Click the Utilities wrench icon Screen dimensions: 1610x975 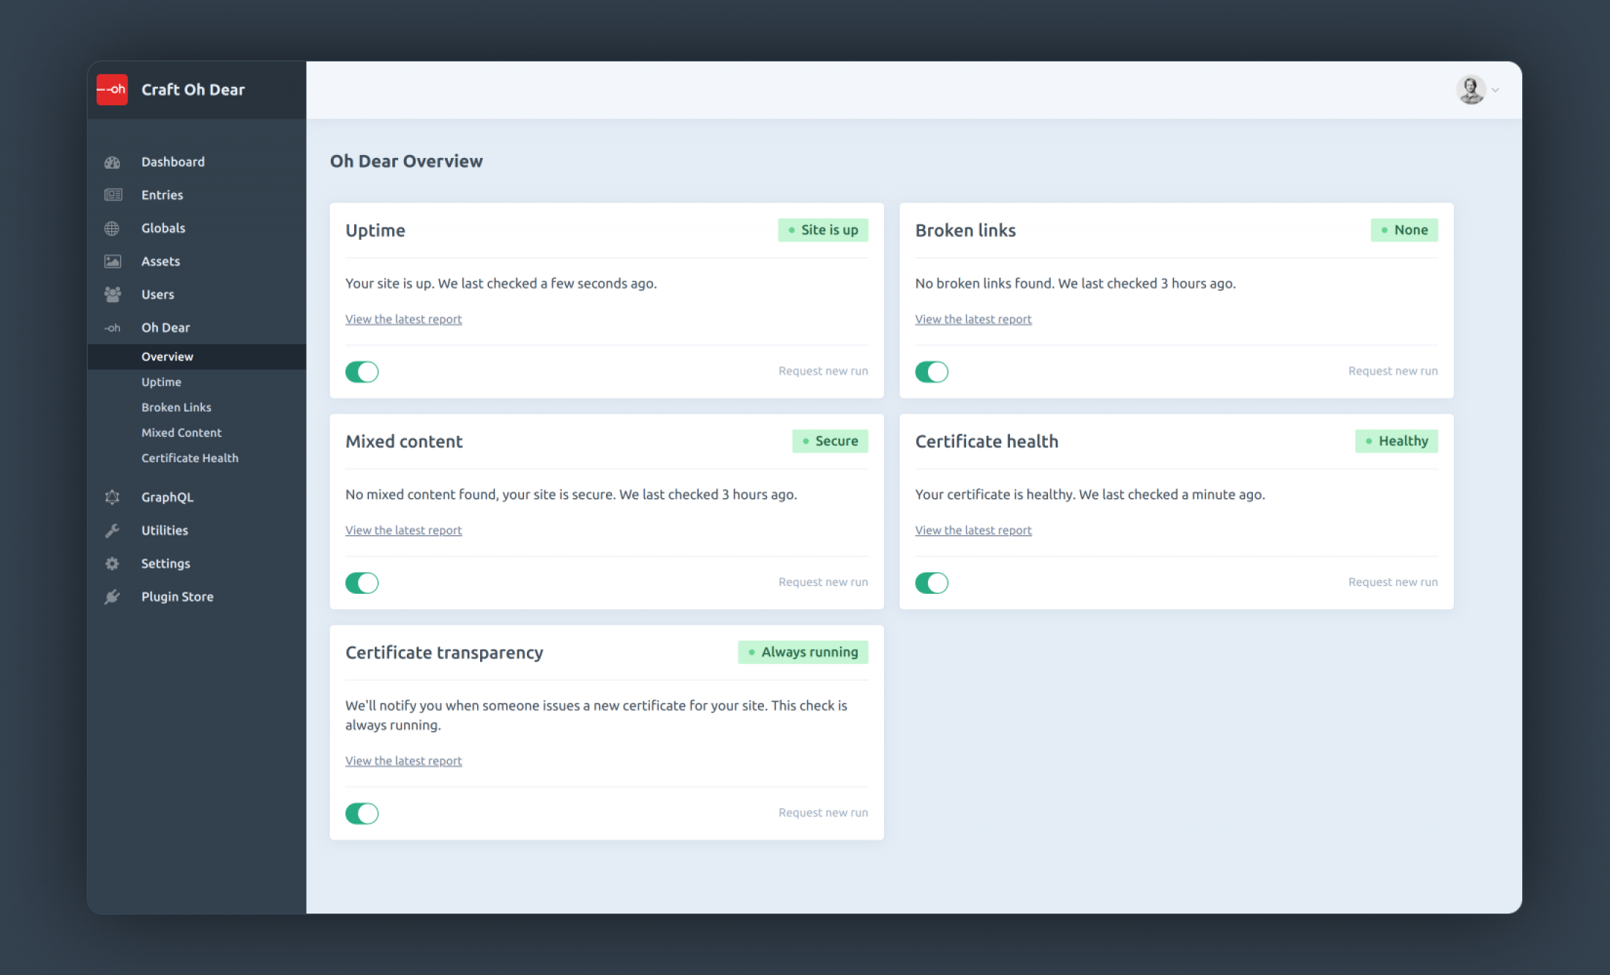[x=113, y=529]
